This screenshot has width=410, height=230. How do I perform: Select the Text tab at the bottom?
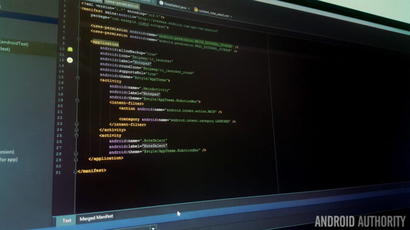(66, 221)
